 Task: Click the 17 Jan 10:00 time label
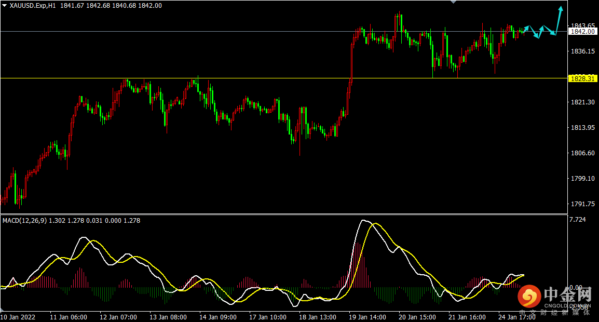(x=268, y=317)
